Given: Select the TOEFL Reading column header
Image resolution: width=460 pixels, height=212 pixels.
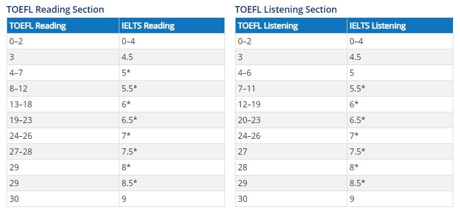Looking at the screenshot, I should click(63, 25).
